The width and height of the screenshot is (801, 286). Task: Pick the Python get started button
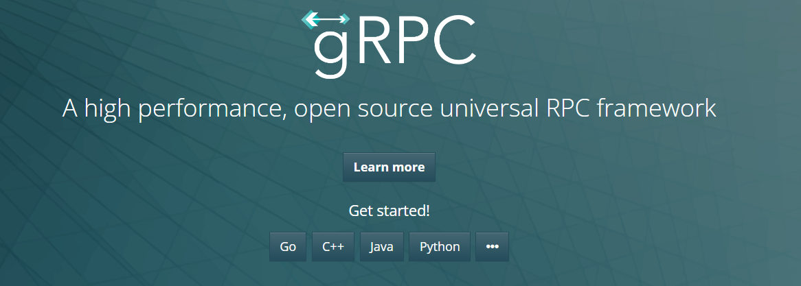440,247
